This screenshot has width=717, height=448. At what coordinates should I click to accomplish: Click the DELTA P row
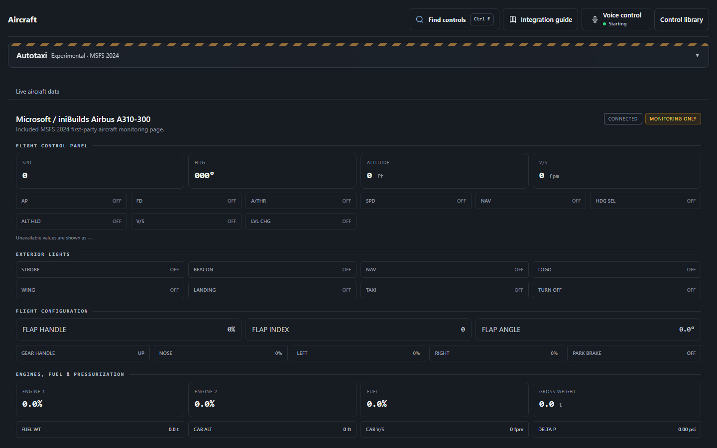[617, 430]
